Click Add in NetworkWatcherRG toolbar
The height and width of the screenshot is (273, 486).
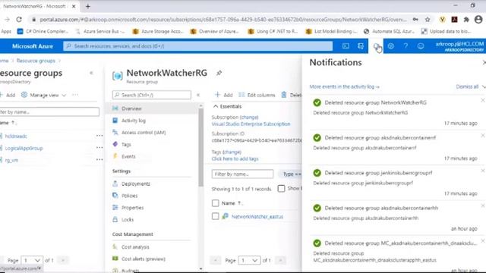(x=224, y=95)
